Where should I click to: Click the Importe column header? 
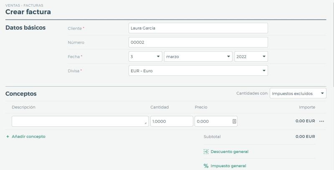307,107
